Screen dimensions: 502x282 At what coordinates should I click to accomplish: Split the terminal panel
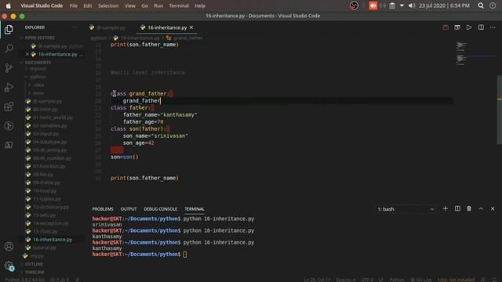(x=457, y=209)
